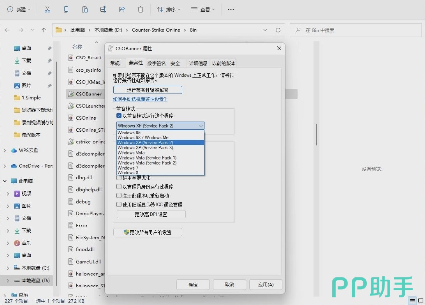The height and width of the screenshot is (305, 425).
Task: Open 本地磁盘 (C:) in sidebar
Action: tap(35, 268)
